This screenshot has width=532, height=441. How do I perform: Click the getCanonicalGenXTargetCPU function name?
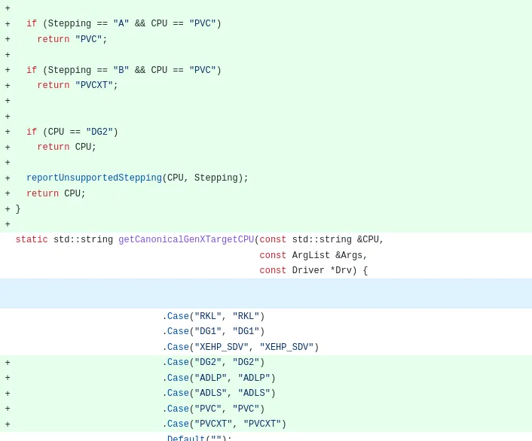[185, 240]
